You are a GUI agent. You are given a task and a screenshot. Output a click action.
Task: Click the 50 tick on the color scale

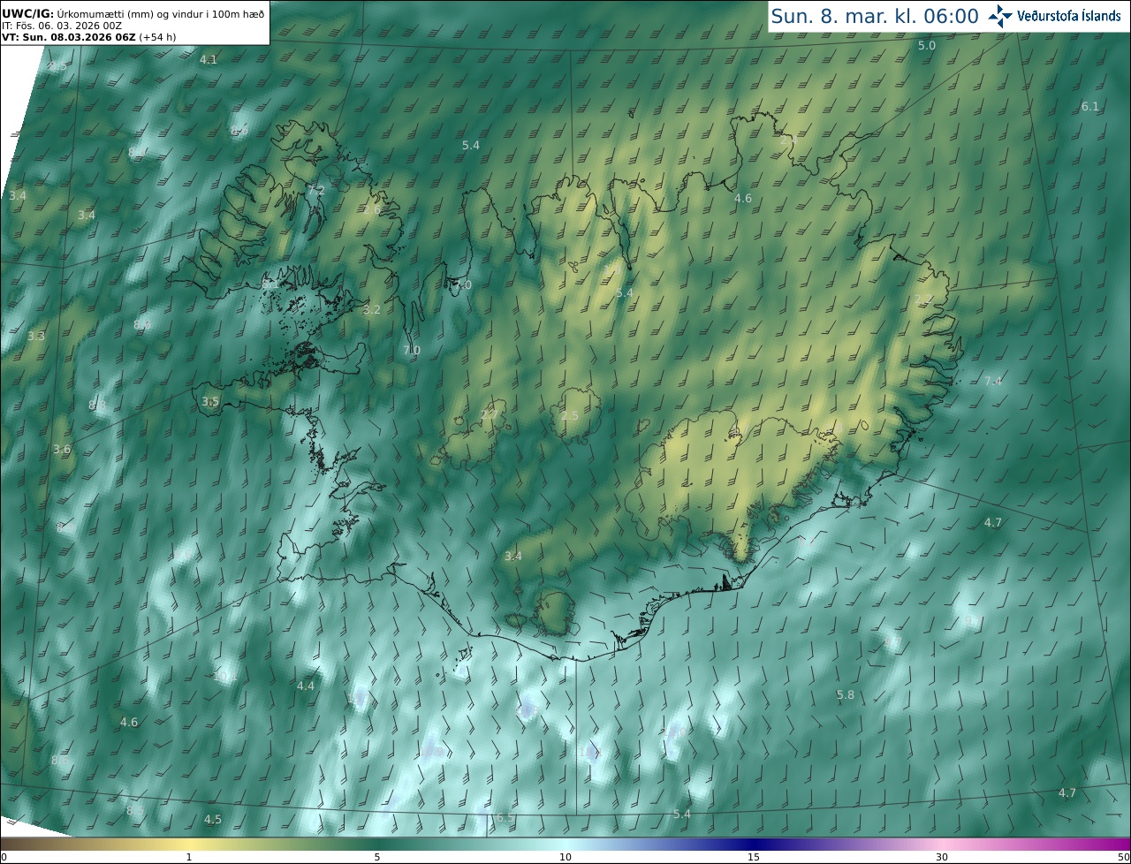[1124, 857]
